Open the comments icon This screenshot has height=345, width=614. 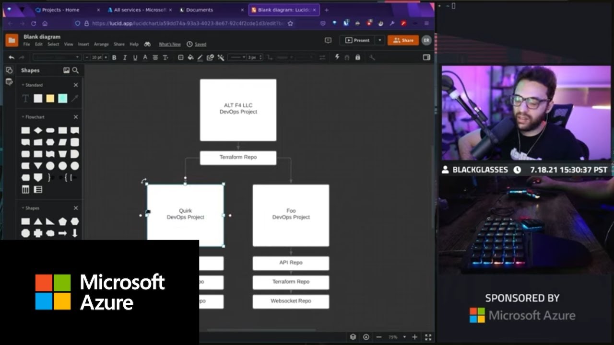coord(328,40)
